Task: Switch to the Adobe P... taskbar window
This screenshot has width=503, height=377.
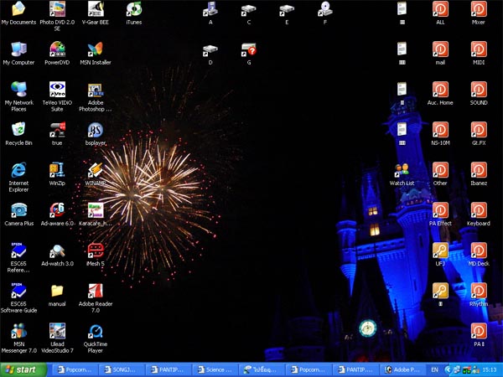Action: click(402, 370)
